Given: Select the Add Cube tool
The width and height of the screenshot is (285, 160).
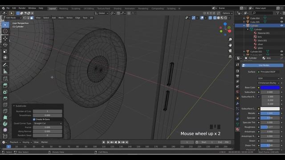Looking at the screenshot, I should (x=5, y=78).
